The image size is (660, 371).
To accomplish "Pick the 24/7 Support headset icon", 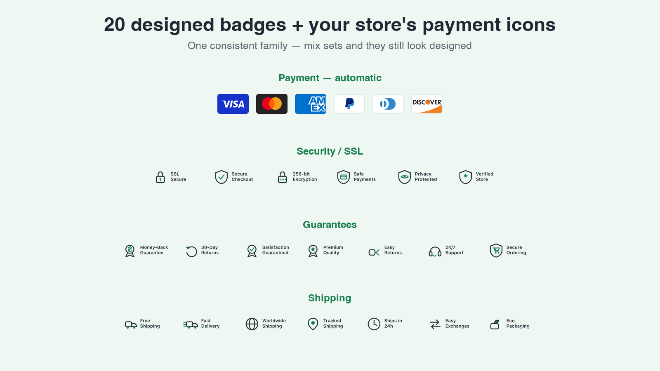I will (435, 251).
